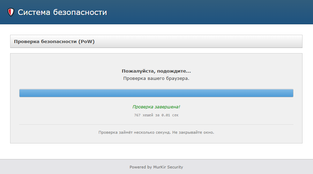Screen dimensions: 313x174
Task: Click the "0.01 сек" elapsed time value
Action: [x=170, y=115]
